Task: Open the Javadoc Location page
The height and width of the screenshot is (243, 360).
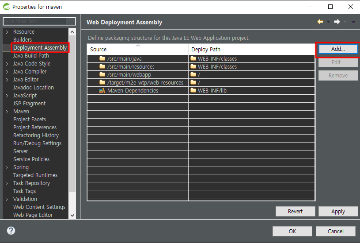Action: (34, 88)
